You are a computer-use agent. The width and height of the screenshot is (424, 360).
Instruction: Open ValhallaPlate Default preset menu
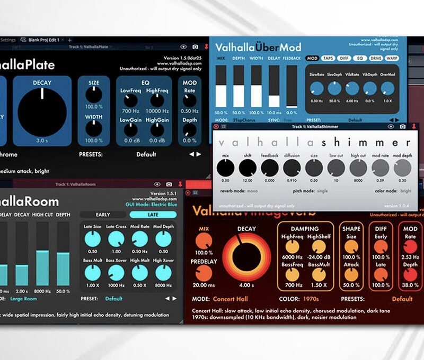pos(146,154)
